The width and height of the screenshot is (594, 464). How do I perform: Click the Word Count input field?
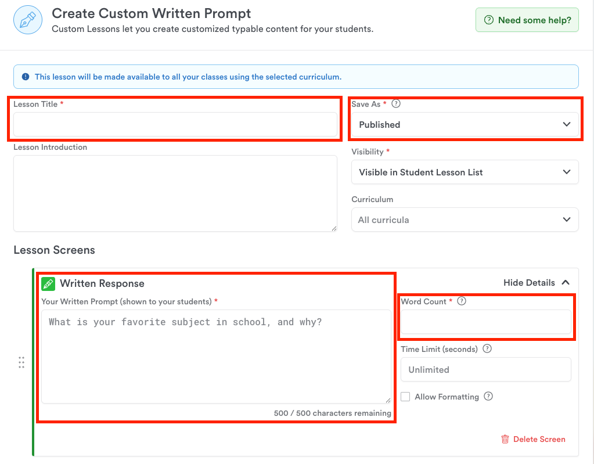485,322
